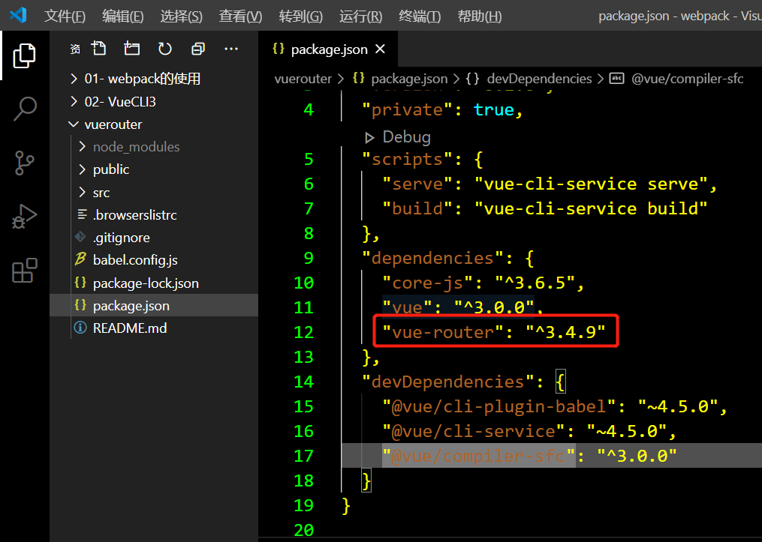This screenshot has height=542, width=762.
Task: Click line number 20 in the gutter
Action: (304, 530)
